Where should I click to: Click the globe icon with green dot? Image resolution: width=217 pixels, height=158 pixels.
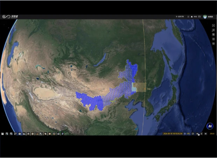coord(63,134)
